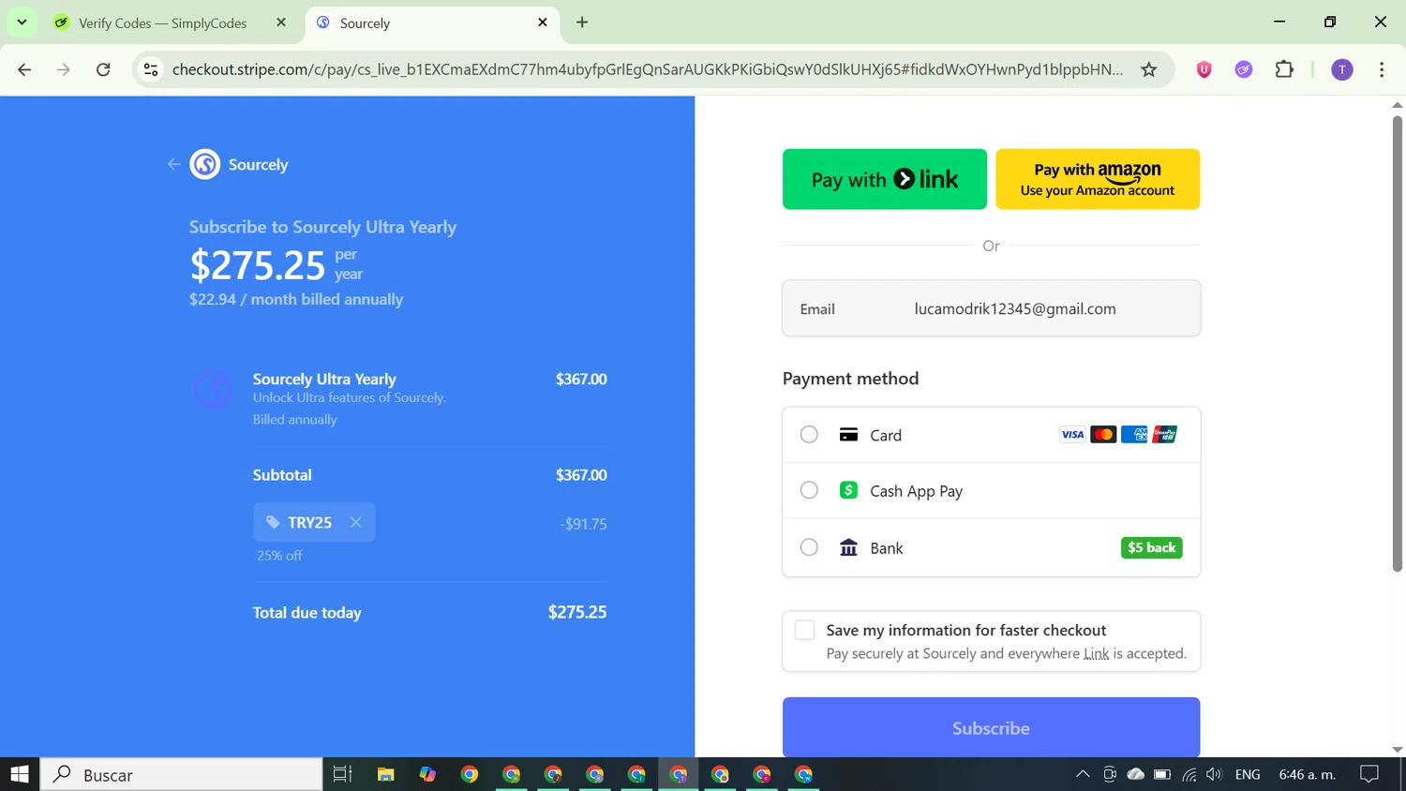Click the Buscar taskbar search box
The image size is (1406, 791).
pyautogui.click(x=182, y=774)
